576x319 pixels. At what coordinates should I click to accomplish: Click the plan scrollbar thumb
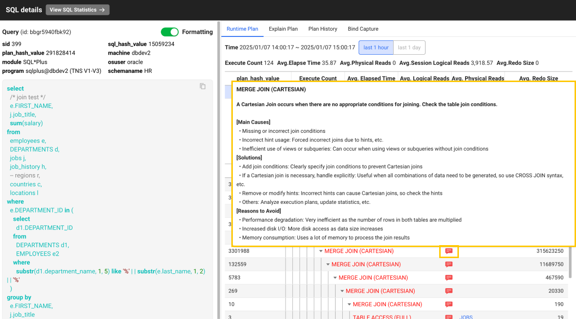(x=570, y=262)
